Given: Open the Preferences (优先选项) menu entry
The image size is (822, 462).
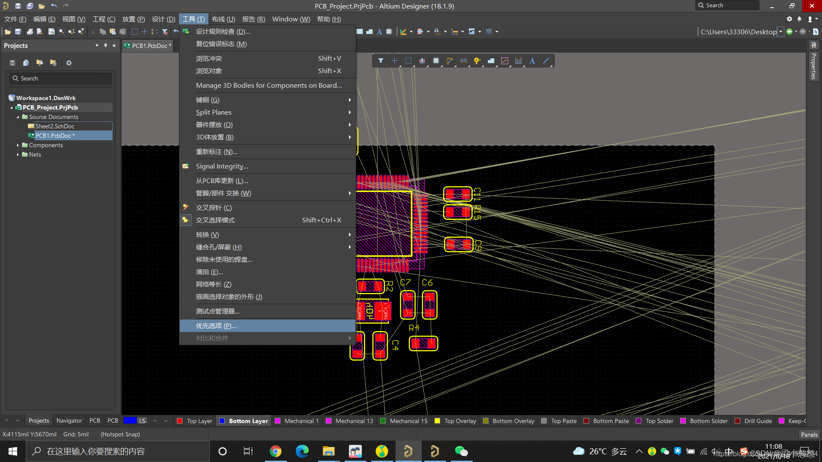Looking at the screenshot, I should (216, 326).
